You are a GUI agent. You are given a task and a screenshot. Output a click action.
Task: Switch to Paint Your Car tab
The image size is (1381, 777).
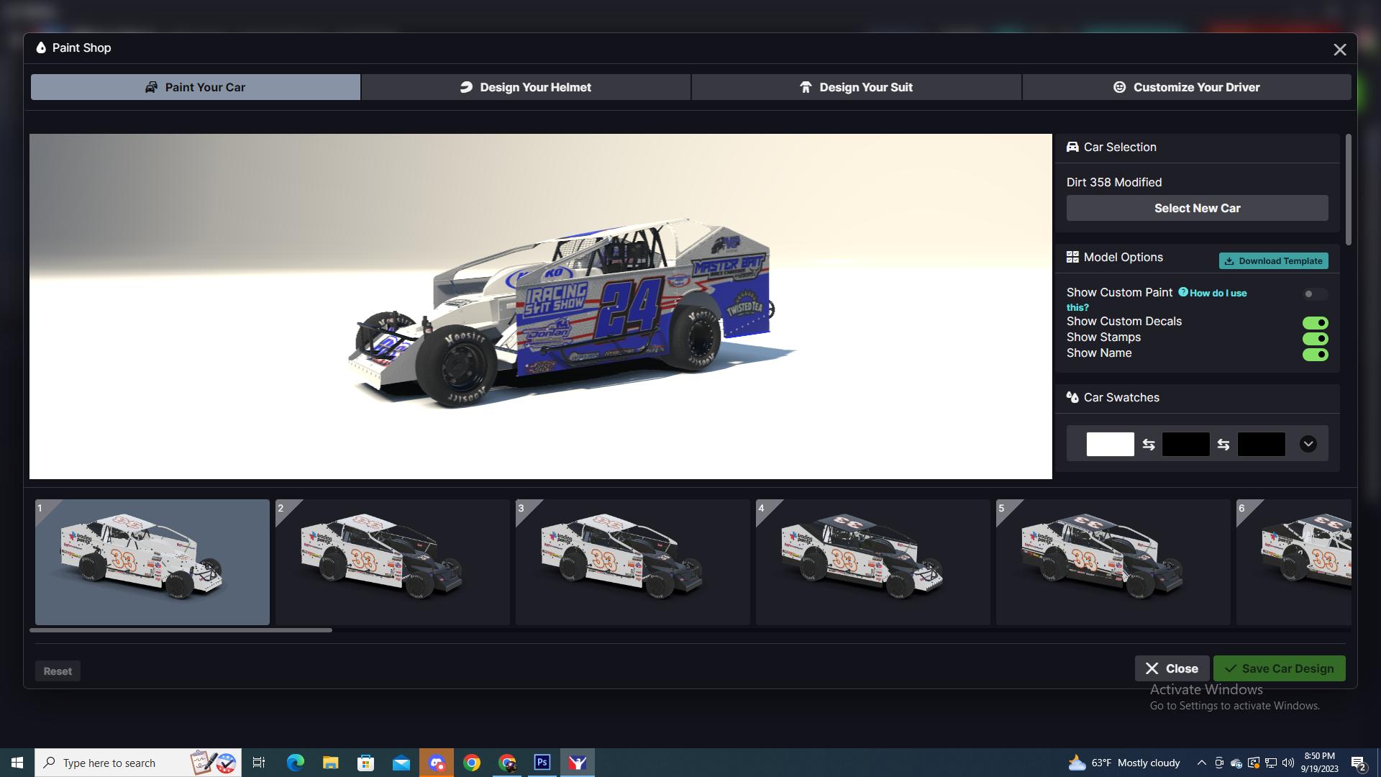pos(195,87)
